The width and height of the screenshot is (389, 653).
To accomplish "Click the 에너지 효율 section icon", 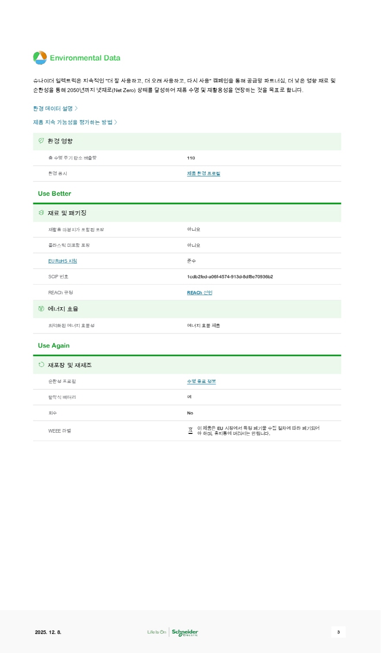I will 41,309.
